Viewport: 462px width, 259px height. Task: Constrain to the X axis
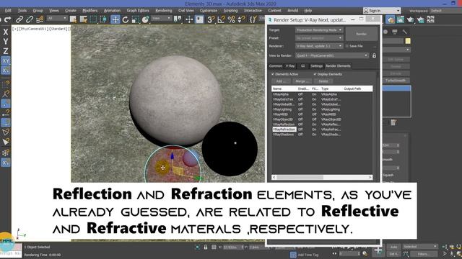tap(6, 32)
